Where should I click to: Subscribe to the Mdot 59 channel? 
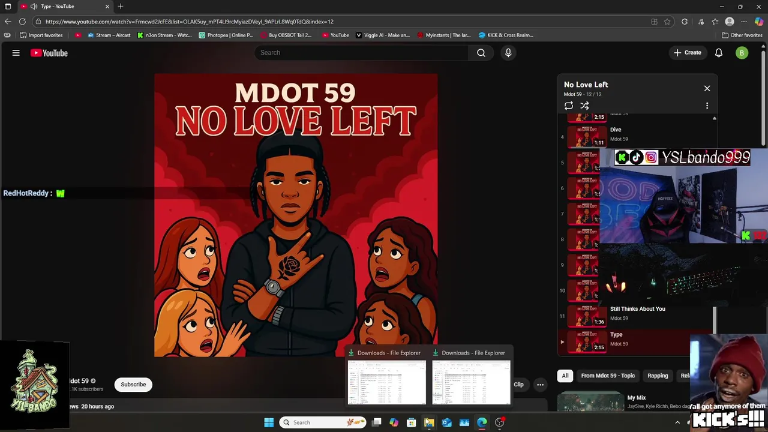tap(133, 385)
